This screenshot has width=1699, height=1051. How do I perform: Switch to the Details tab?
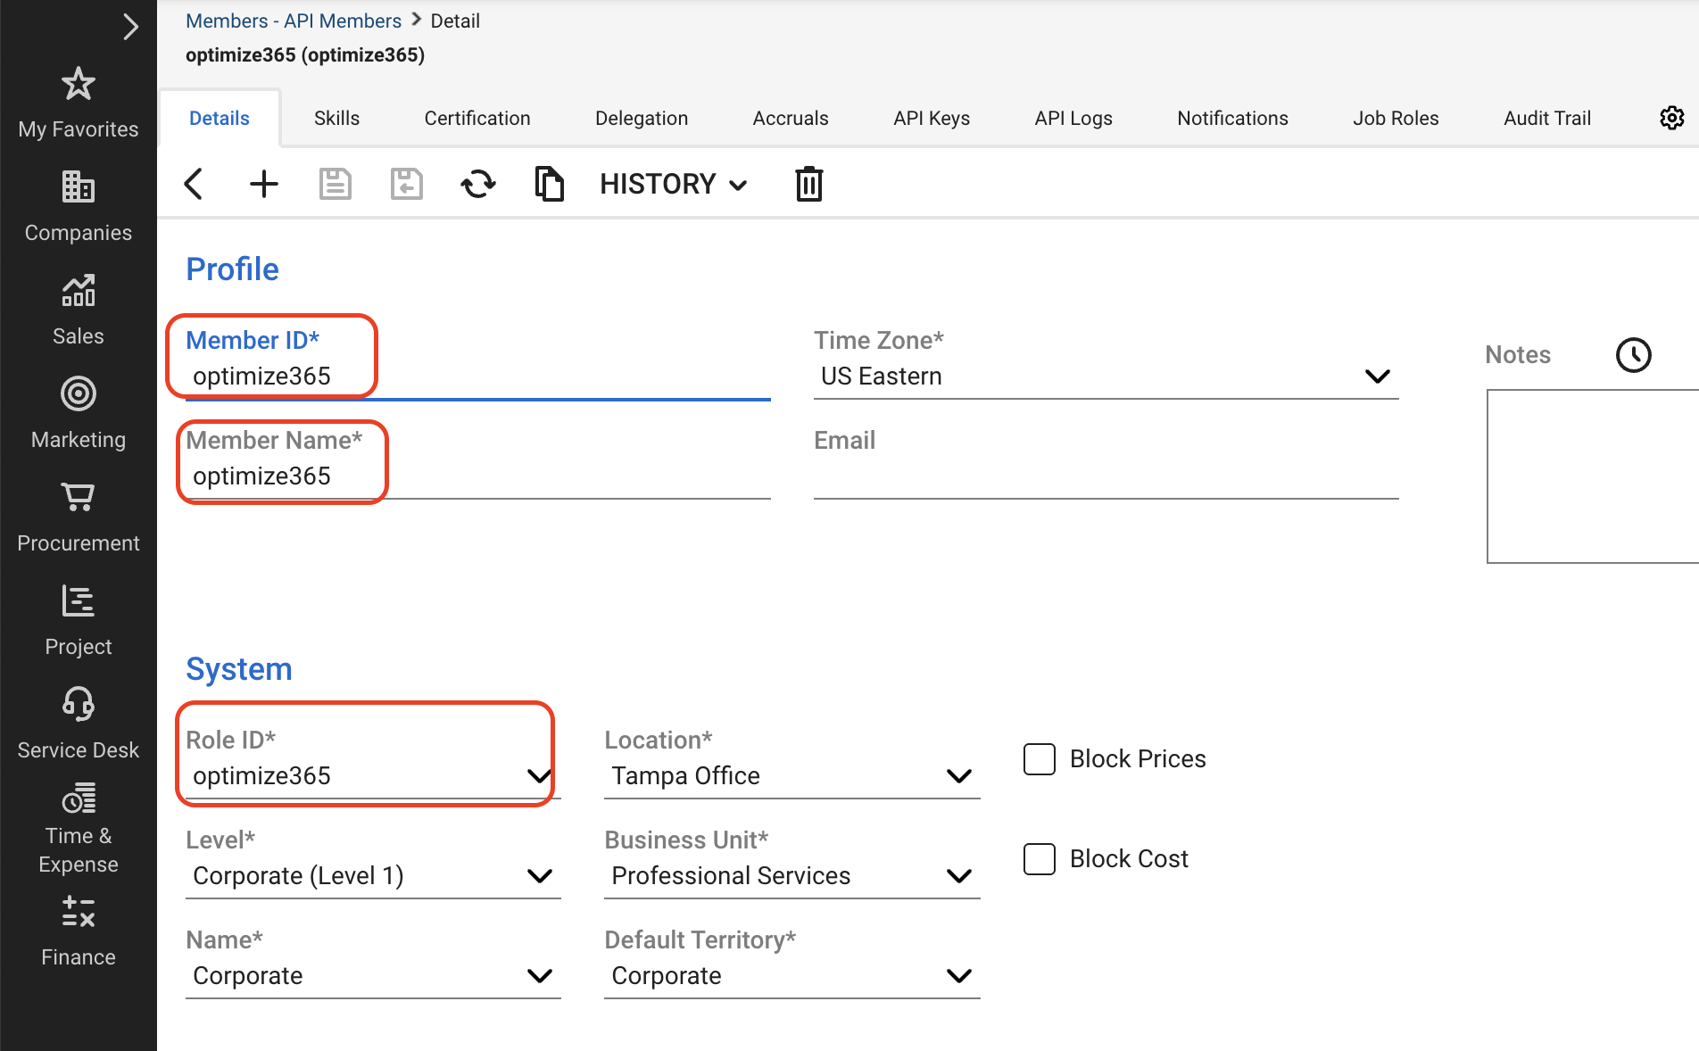[x=220, y=118]
